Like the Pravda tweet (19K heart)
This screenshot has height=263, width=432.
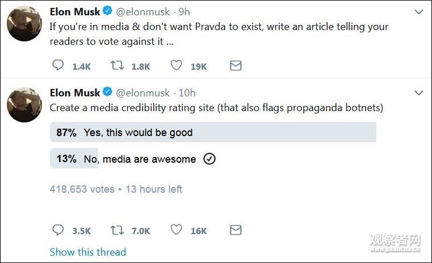coord(177,66)
